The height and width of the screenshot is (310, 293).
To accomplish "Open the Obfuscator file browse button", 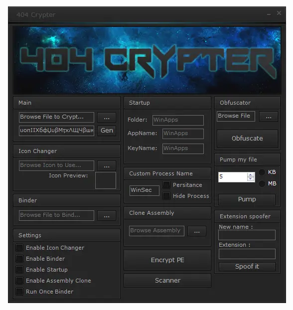I will click(269, 117).
